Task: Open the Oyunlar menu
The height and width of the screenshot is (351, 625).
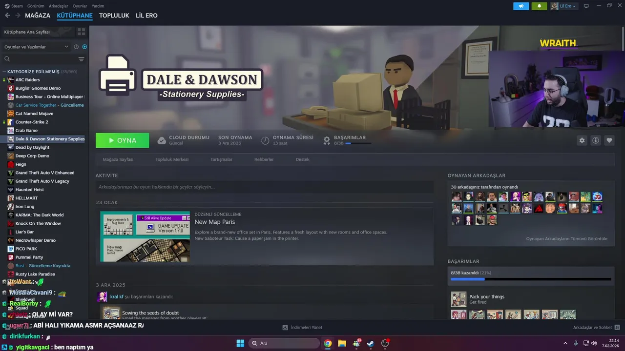Action: pos(80,6)
